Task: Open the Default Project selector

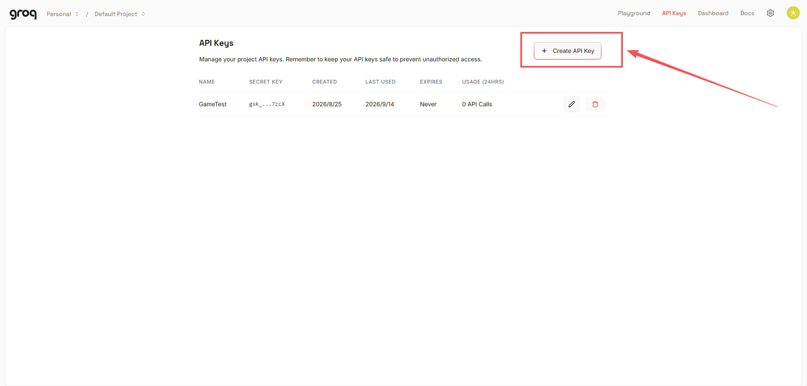Action: pyautogui.click(x=120, y=14)
